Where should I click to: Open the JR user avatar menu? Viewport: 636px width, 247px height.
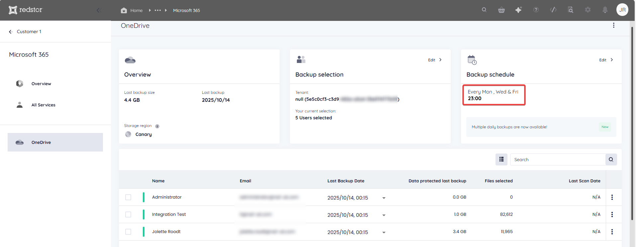tap(622, 10)
